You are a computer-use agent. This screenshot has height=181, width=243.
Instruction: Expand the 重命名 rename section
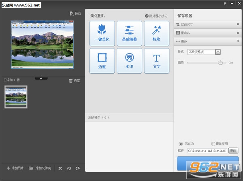point(208,33)
